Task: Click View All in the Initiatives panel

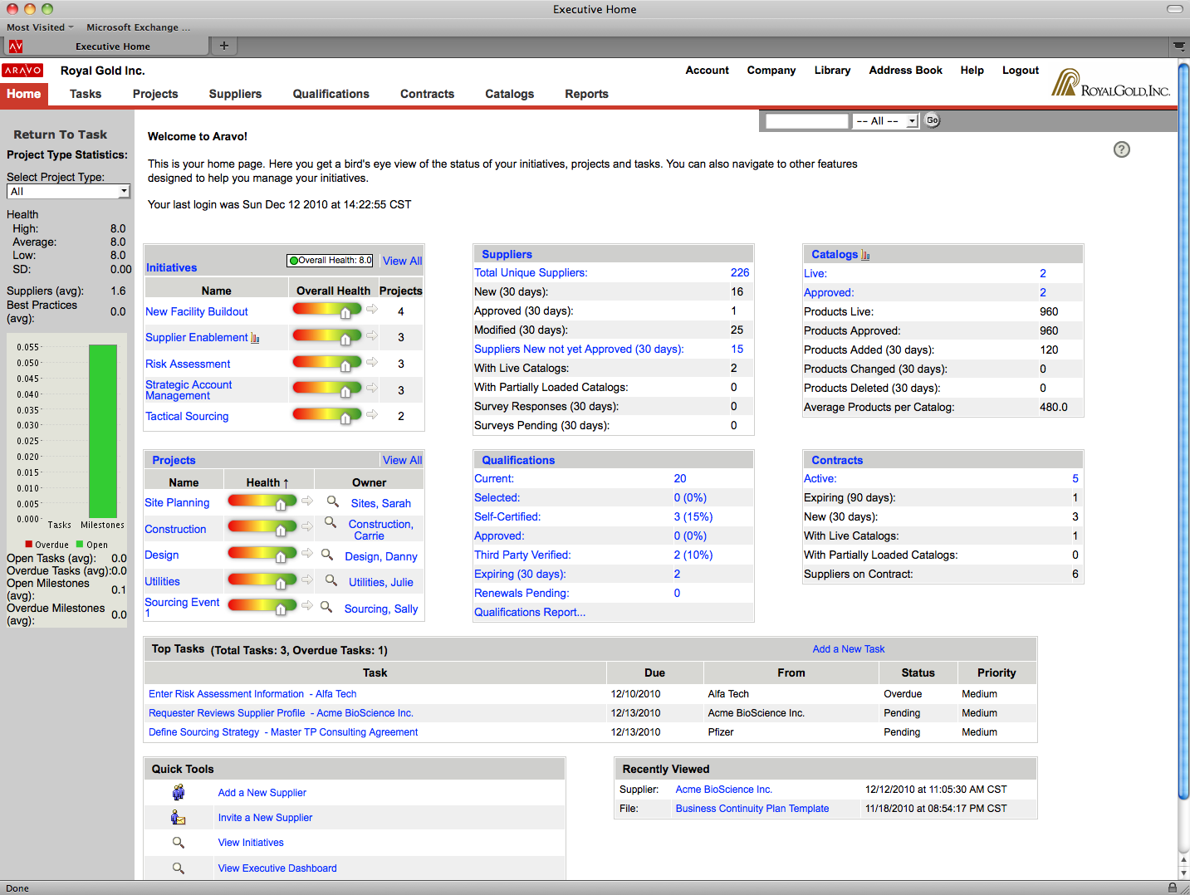Action: pyautogui.click(x=402, y=261)
